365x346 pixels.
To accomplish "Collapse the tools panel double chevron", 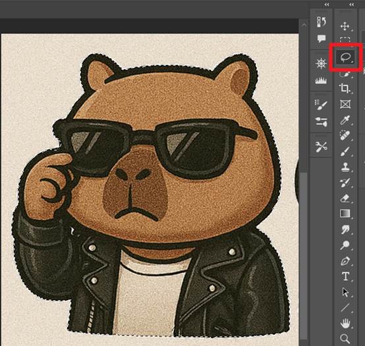I will click(x=351, y=5).
